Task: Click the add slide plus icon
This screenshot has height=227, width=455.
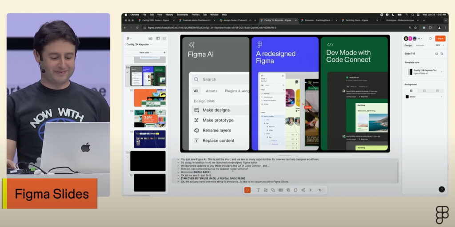Action: [x=164, y=52]
